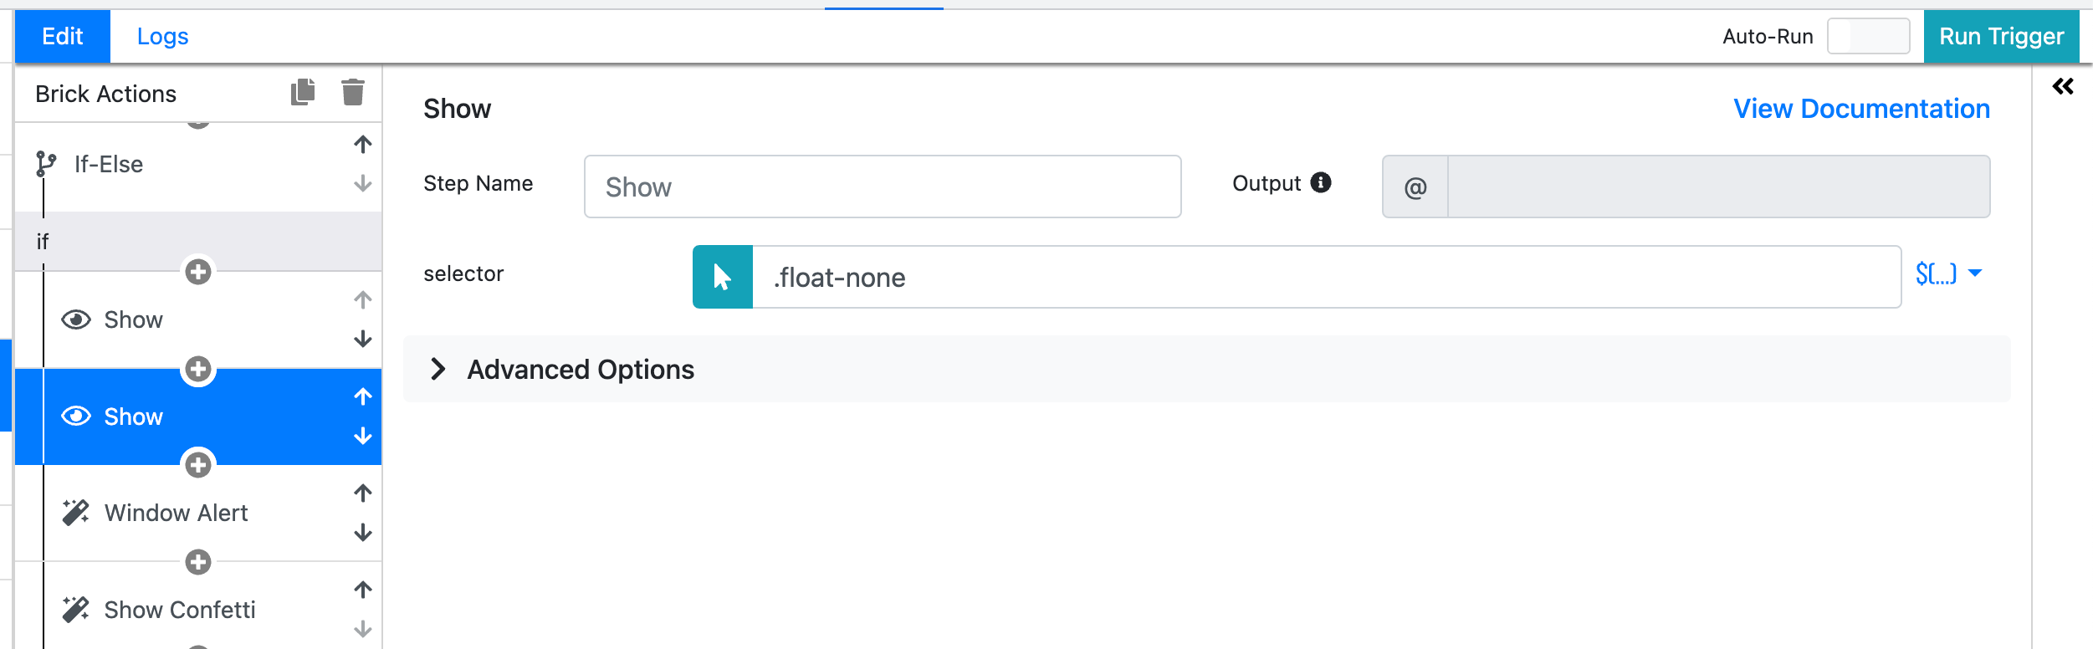
Task: Toggle visibility on the selected Show step
Action: click(x=76, y=416)
